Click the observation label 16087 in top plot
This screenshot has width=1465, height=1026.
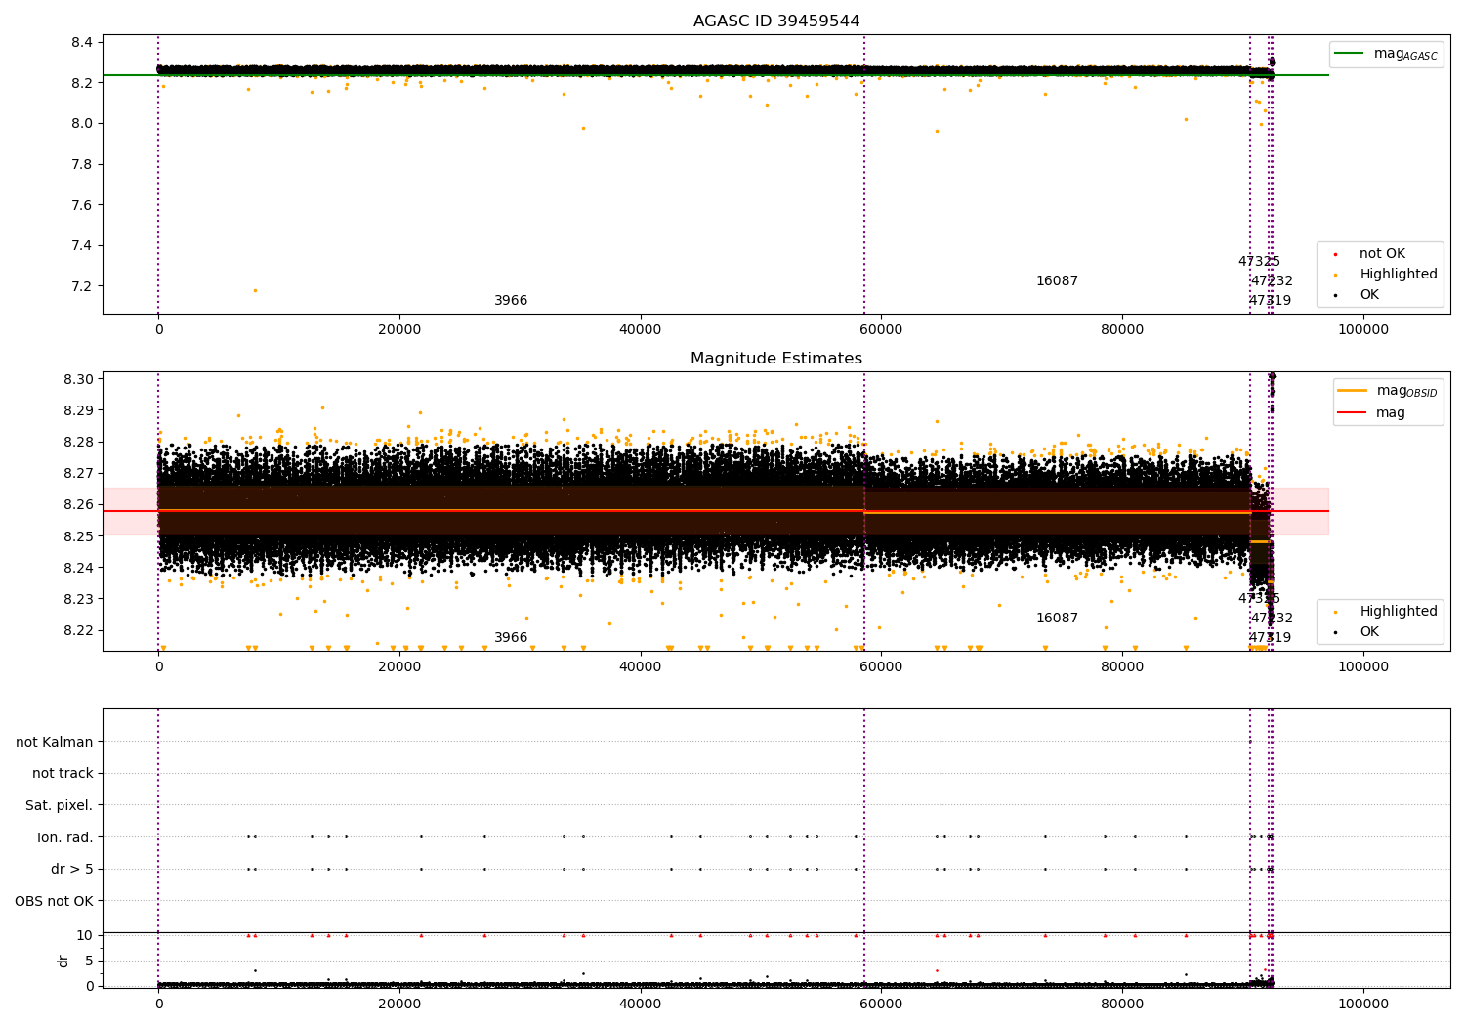click(x=1057, y=281)
